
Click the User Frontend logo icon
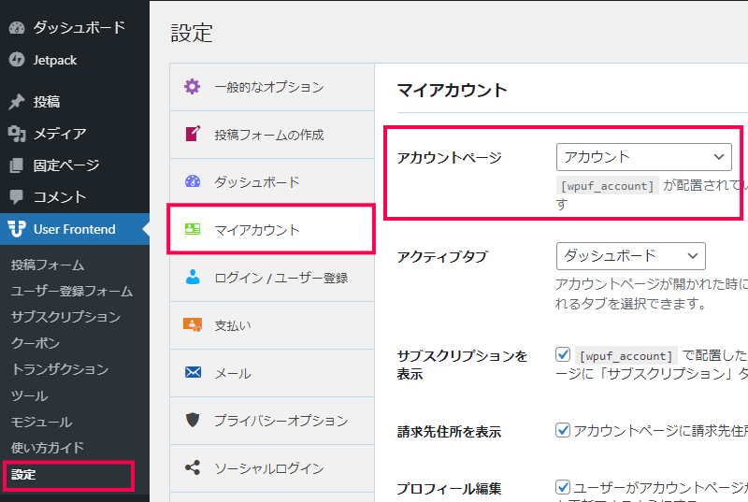pos(17,229)
